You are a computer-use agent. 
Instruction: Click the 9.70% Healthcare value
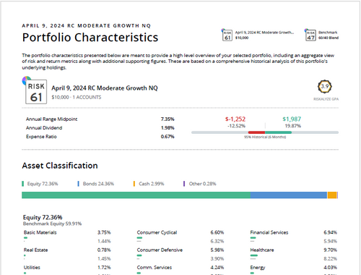tap(330, 250)
